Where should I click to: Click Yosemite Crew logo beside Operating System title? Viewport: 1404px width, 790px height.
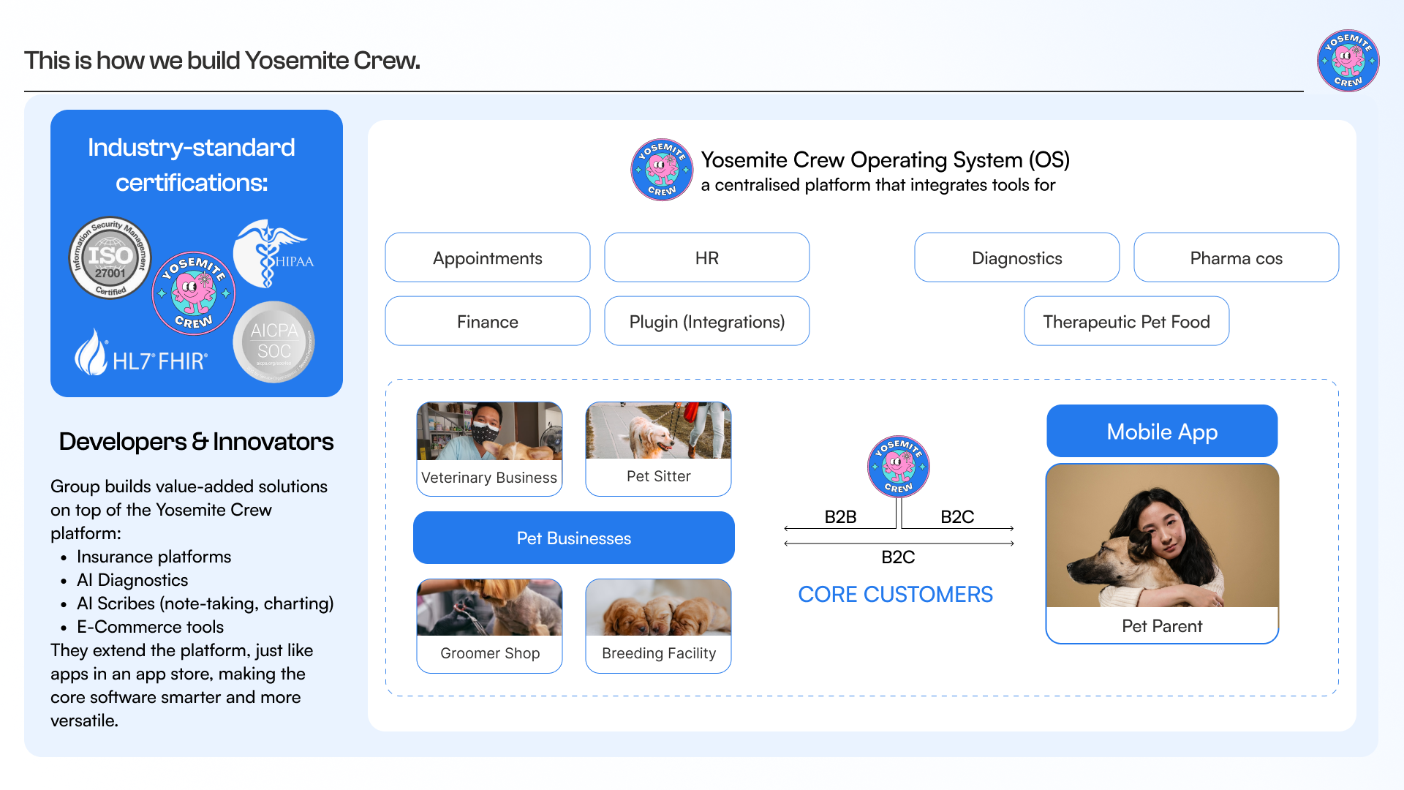tap(662, 170)
